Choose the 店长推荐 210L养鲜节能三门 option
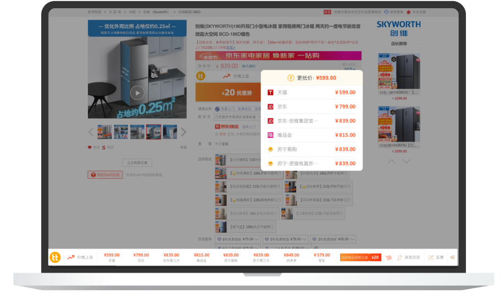The image size is (501, 299). pyautogui.click(x=319, y=187)
